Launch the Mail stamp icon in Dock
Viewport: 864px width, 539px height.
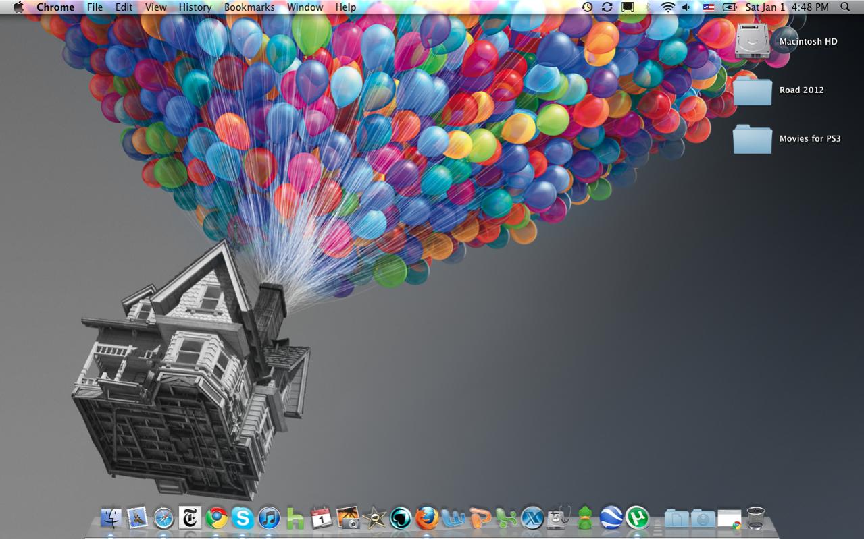point(138,518)
